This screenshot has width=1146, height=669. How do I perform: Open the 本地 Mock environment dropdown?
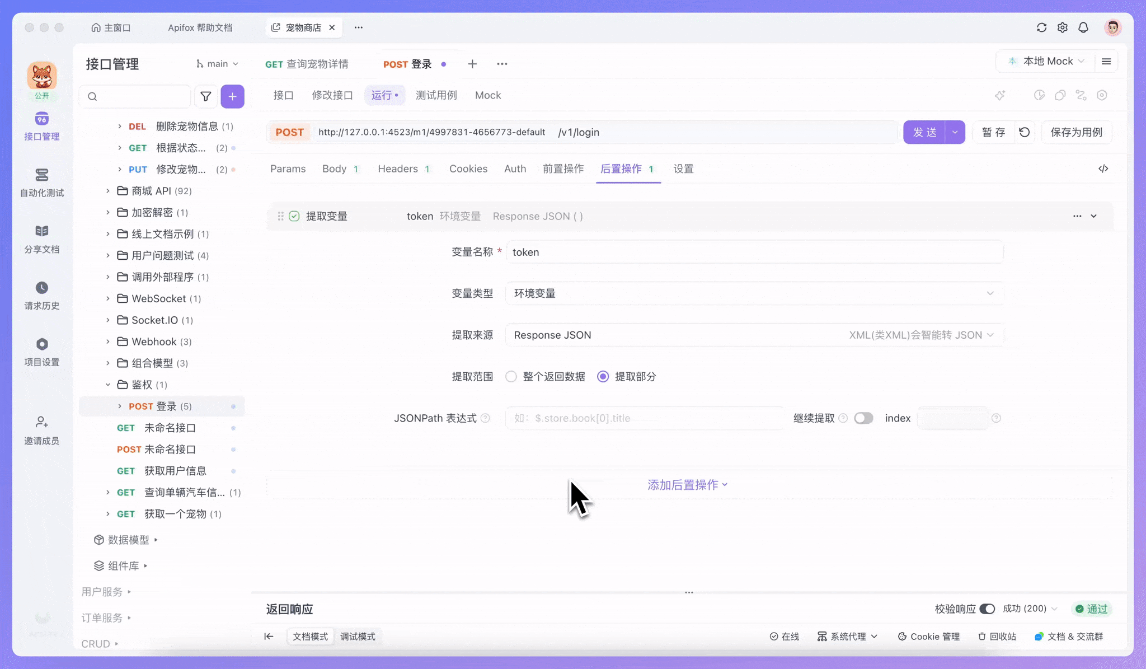click(x=1047, y=61)
